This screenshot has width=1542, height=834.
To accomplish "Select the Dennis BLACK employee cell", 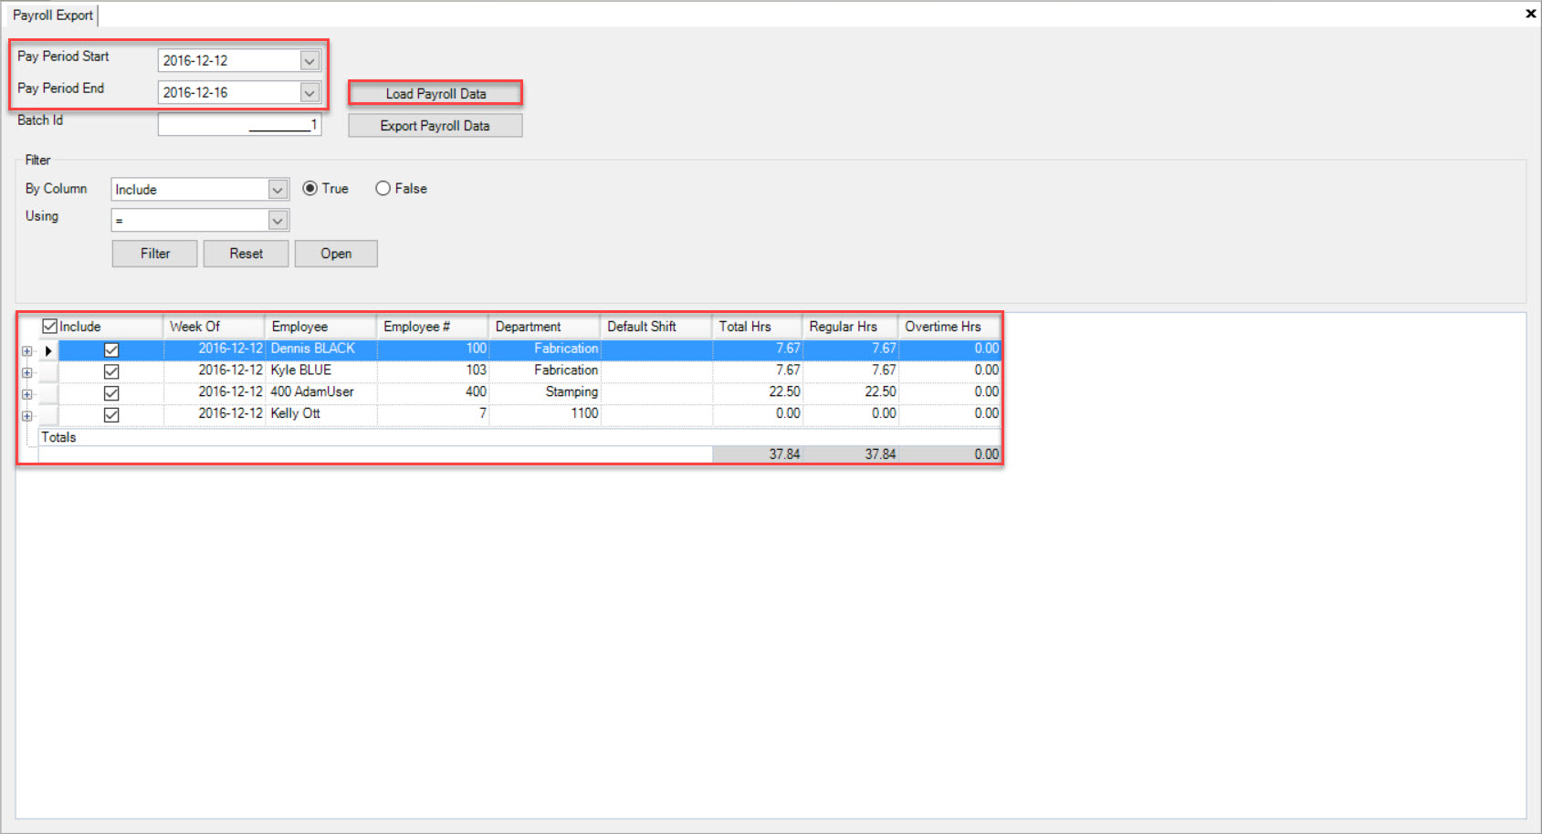I will pos(320,349).
